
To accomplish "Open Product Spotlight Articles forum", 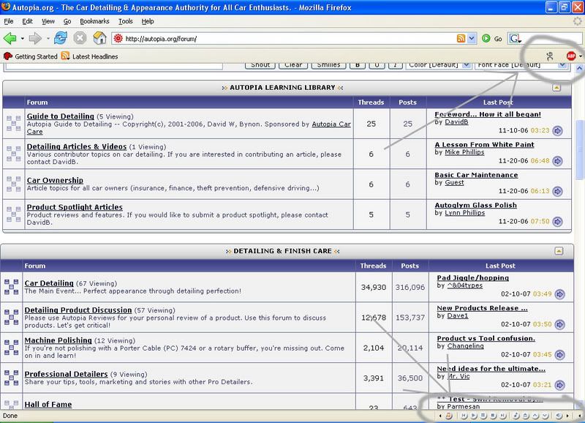I will tap(75, 207).
